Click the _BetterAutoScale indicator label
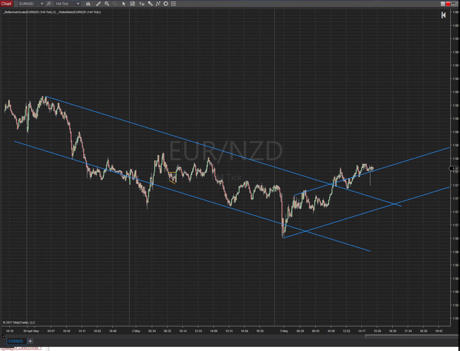 pyautogui.click(x=30, y=12)
